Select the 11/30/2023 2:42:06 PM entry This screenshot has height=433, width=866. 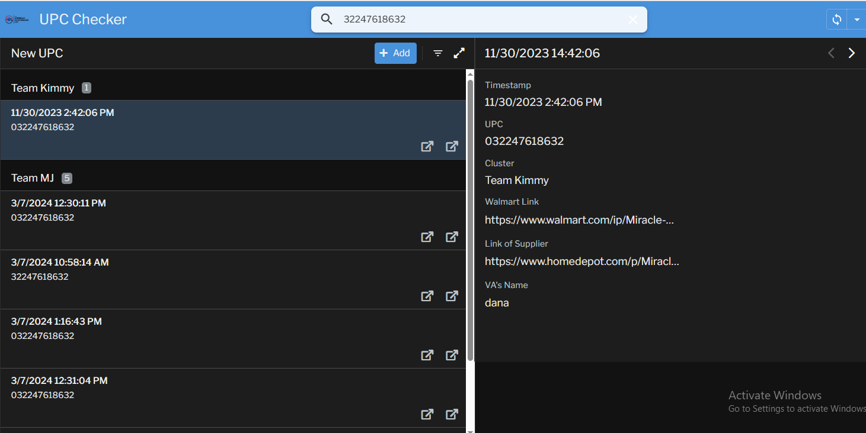(x=233, y=130)
